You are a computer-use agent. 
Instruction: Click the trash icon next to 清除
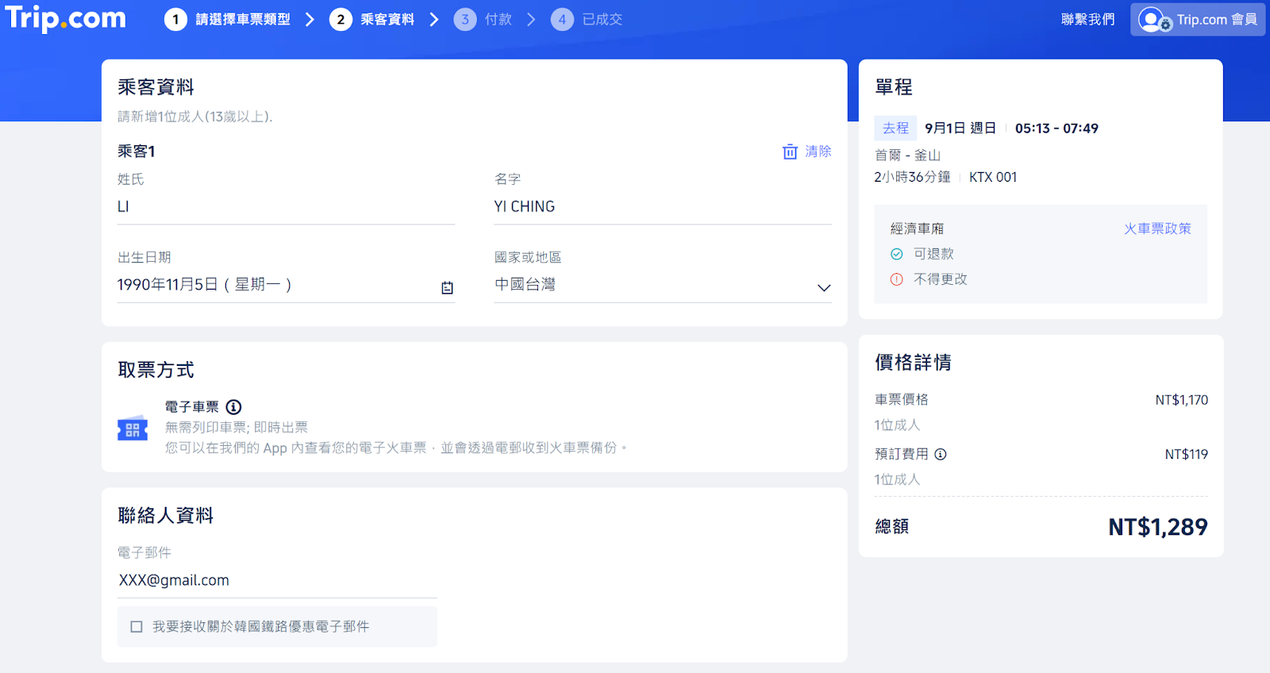tap(790, 152)
